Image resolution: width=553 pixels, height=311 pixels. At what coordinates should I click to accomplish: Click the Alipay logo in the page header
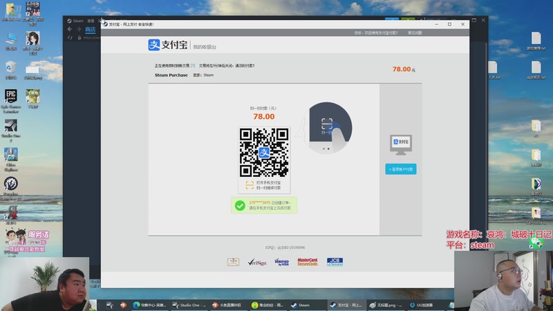coord(168,45)
